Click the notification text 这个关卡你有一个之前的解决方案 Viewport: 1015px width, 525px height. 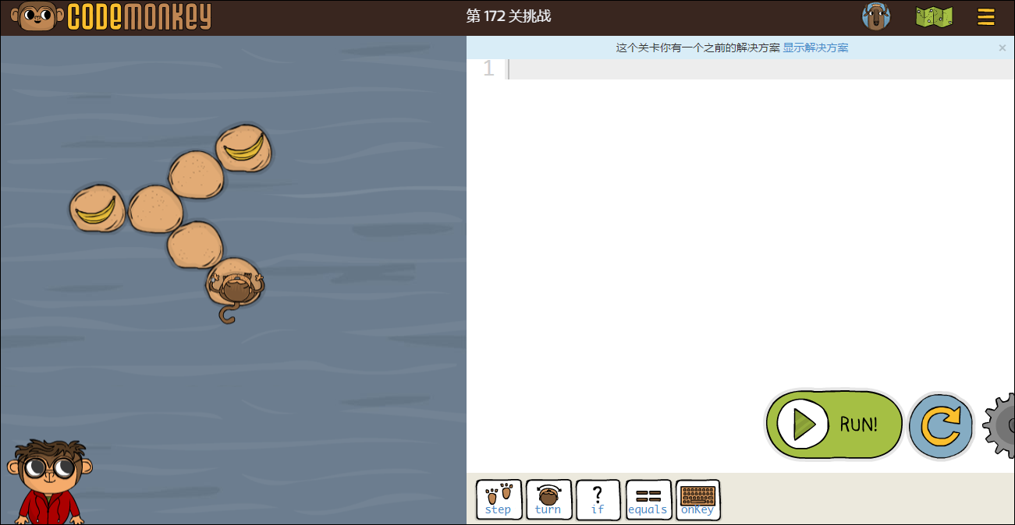tap(698, 48)
